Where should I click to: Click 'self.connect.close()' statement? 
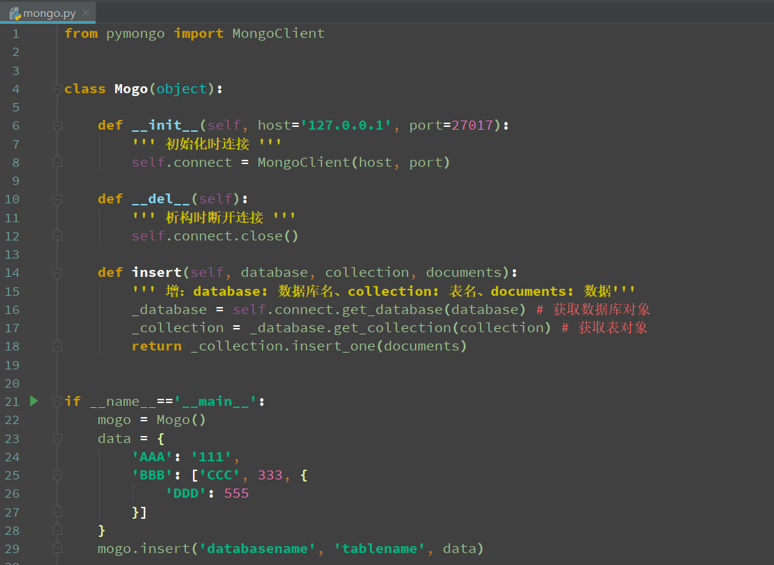point(215,236)
